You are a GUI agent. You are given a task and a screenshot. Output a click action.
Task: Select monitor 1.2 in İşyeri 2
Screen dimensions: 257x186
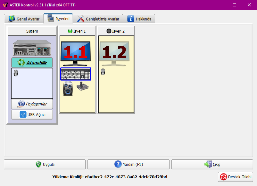click(x=114, y=53)
